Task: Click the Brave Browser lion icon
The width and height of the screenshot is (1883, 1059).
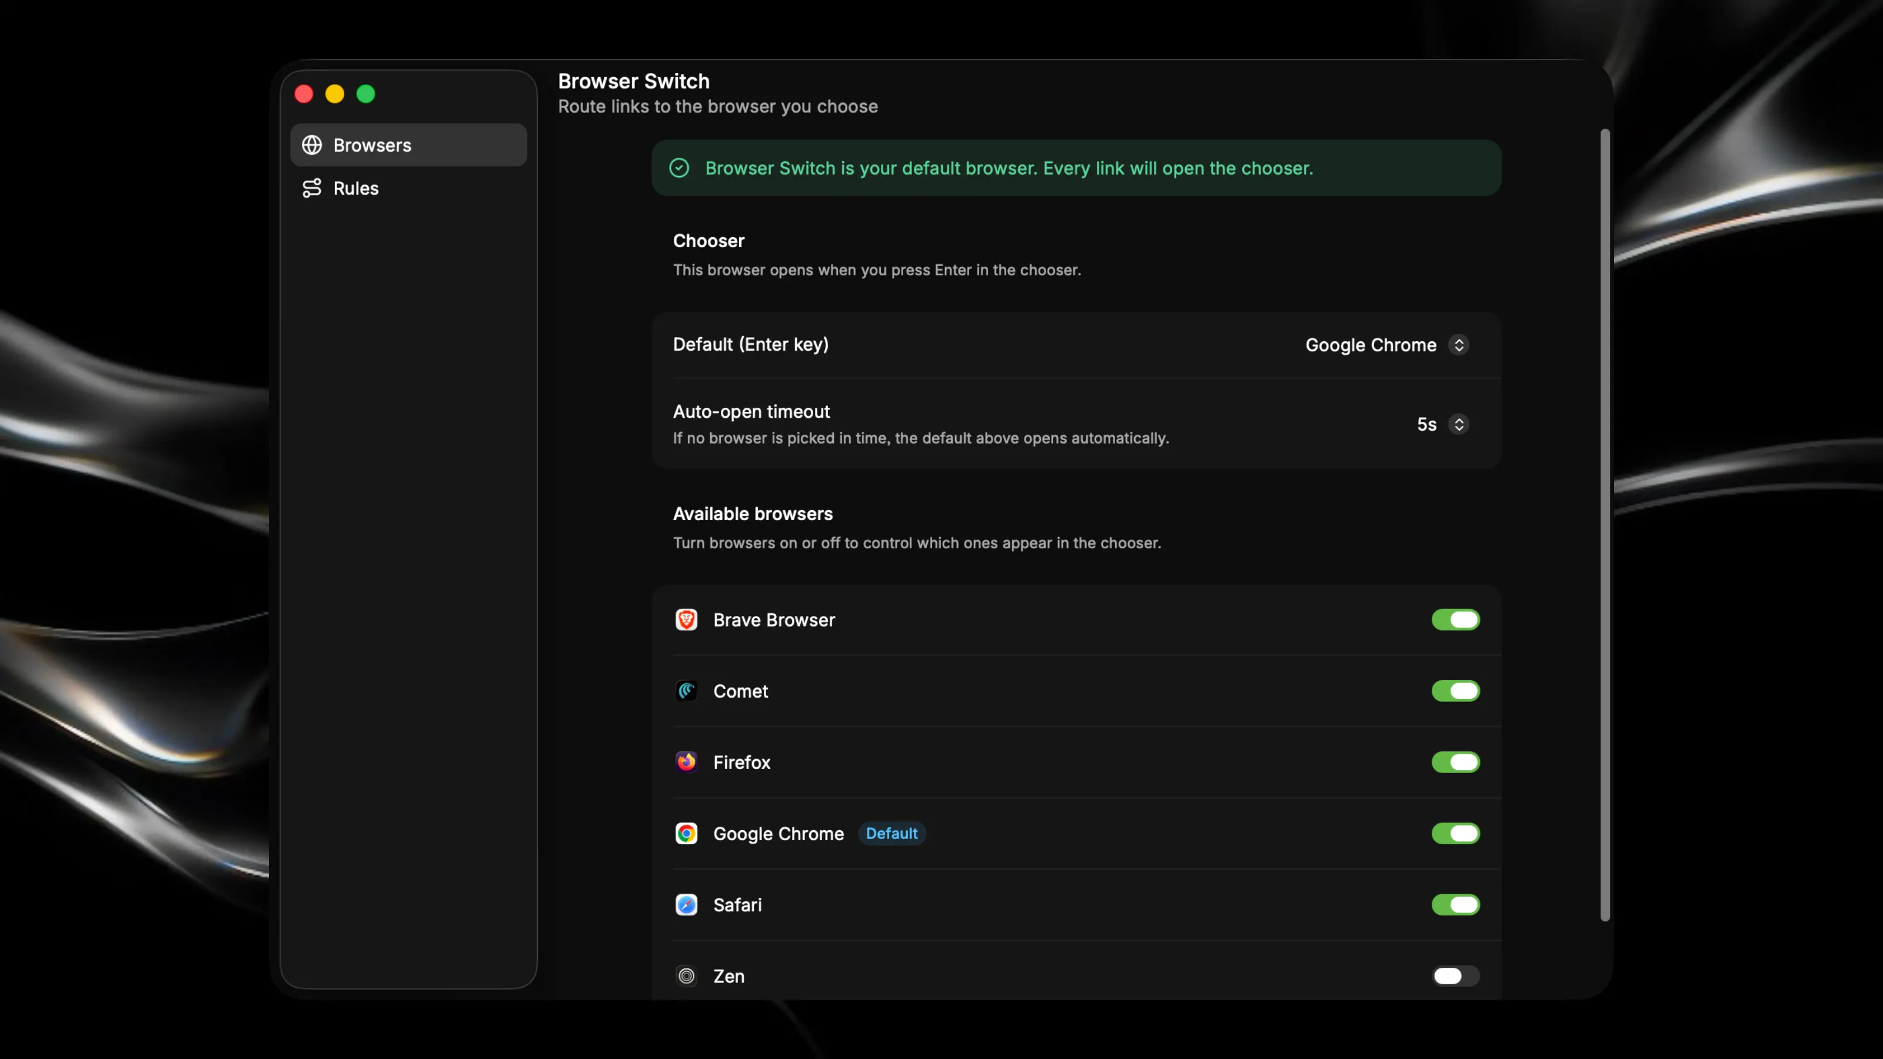Action: click(x=686, y=620)
